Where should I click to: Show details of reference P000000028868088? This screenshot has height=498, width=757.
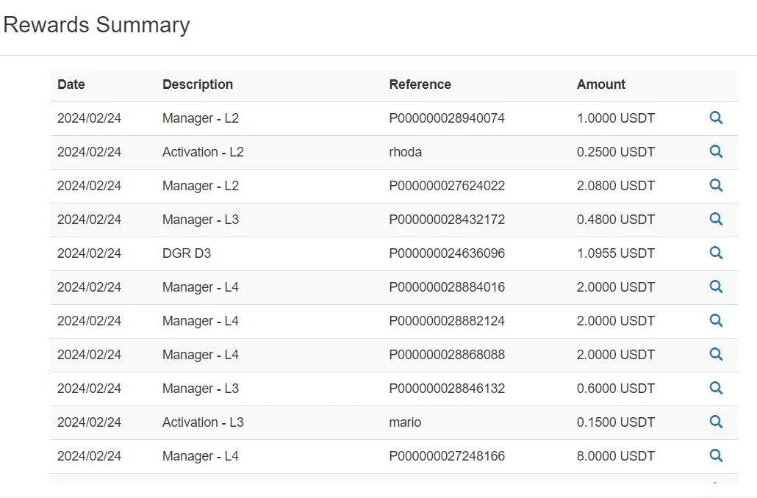tap(716, 354)
